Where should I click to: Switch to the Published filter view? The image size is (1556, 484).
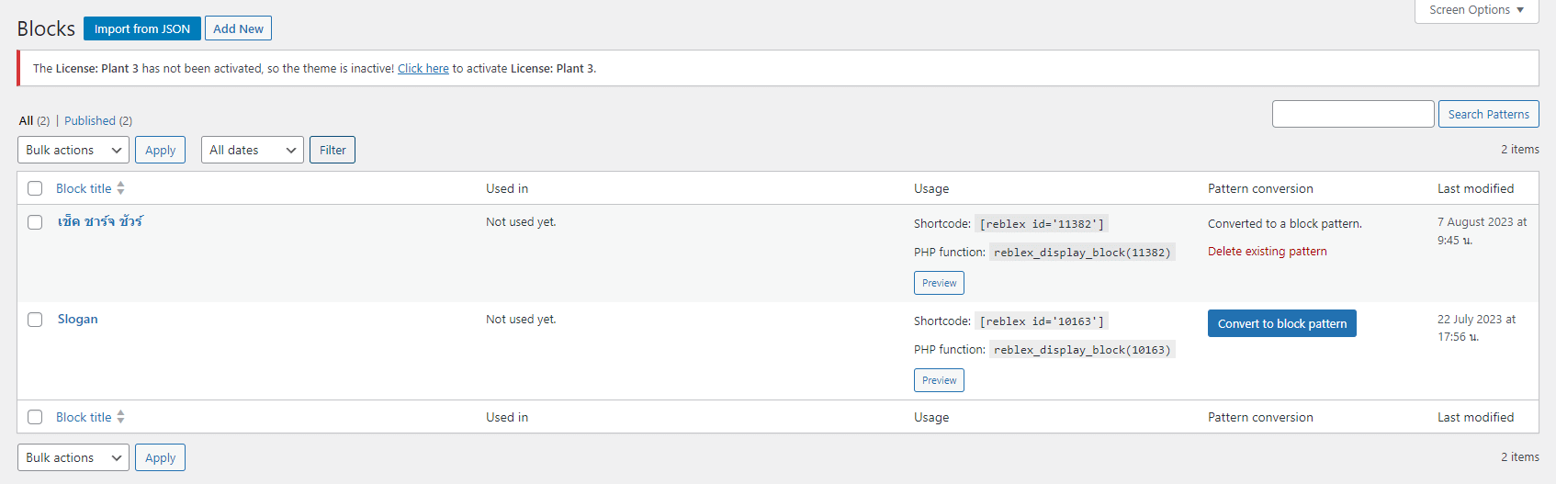click(x=90, y=120)
